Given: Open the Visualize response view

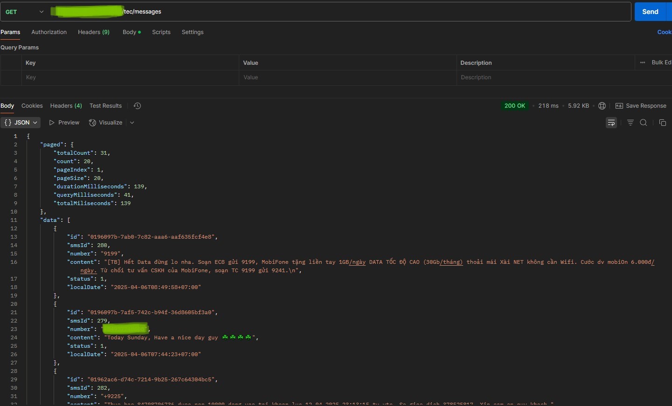Looking at the screenshot, I should (x=106, y=123).
